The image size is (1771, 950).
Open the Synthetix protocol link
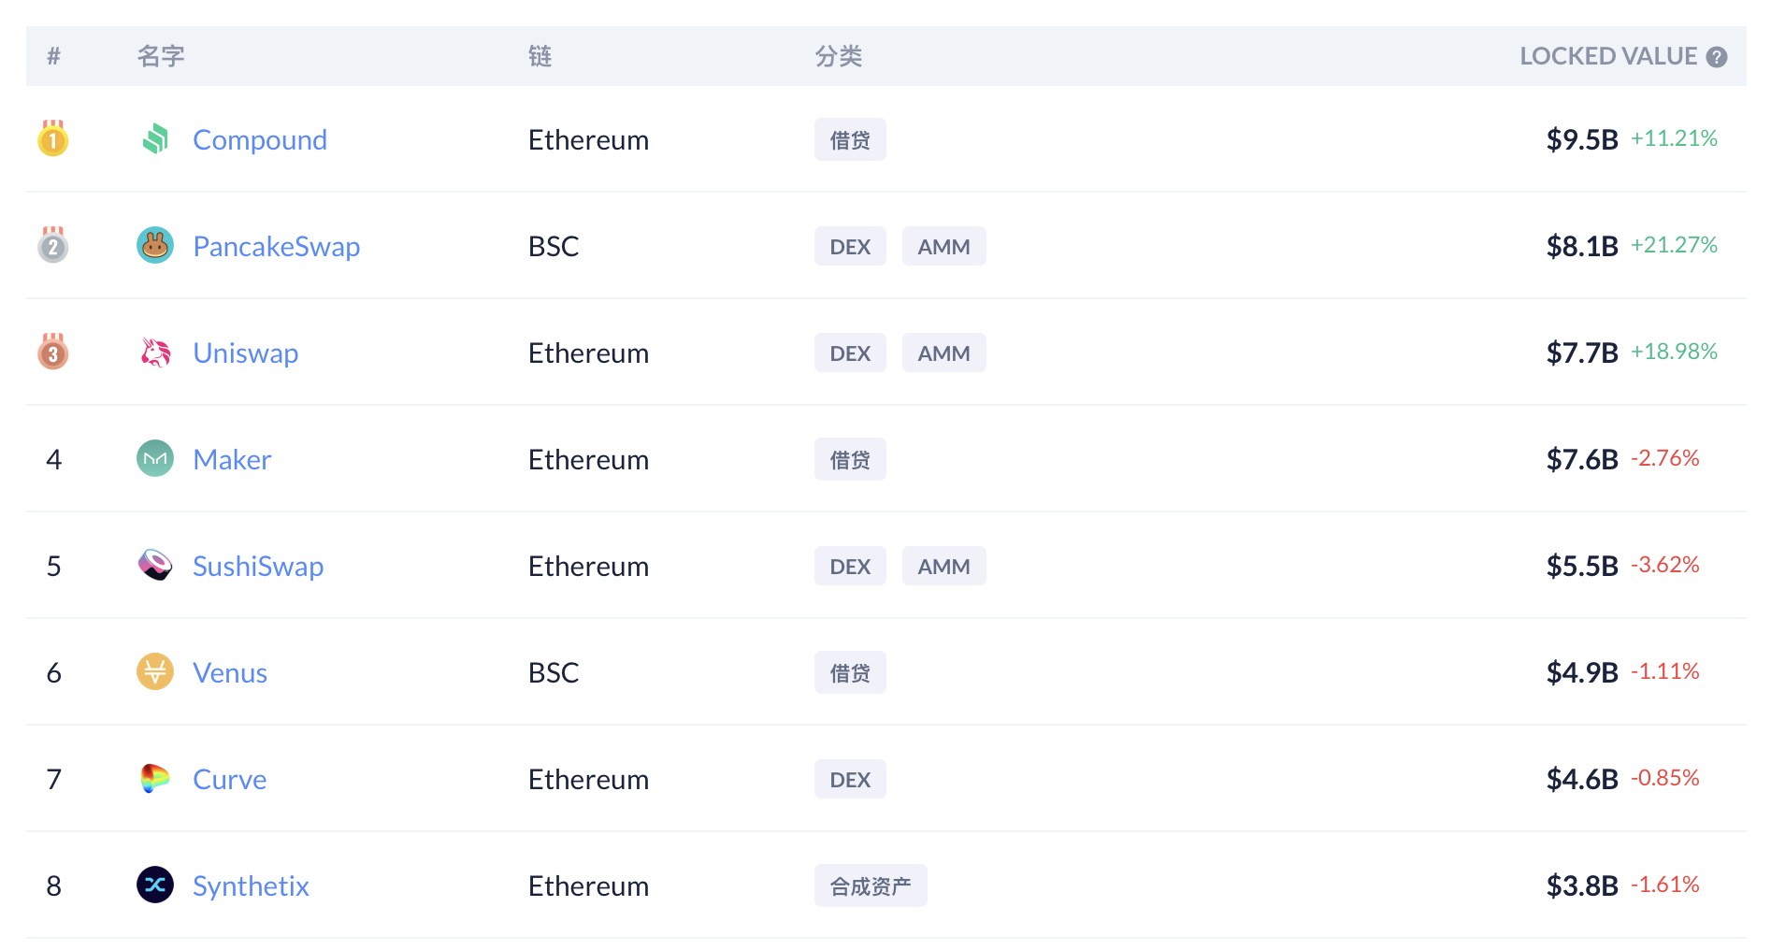pyautogui.click(x=251, y=885)
